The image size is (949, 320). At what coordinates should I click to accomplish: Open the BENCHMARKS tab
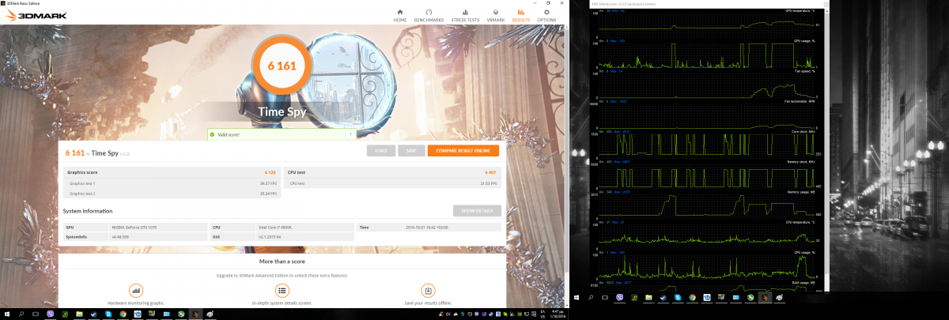point(429,15)
